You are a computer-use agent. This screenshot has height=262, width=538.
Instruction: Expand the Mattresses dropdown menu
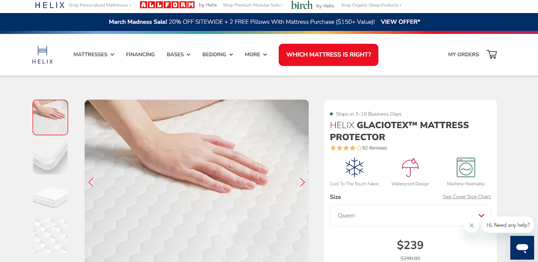click(x=94, y=54)
